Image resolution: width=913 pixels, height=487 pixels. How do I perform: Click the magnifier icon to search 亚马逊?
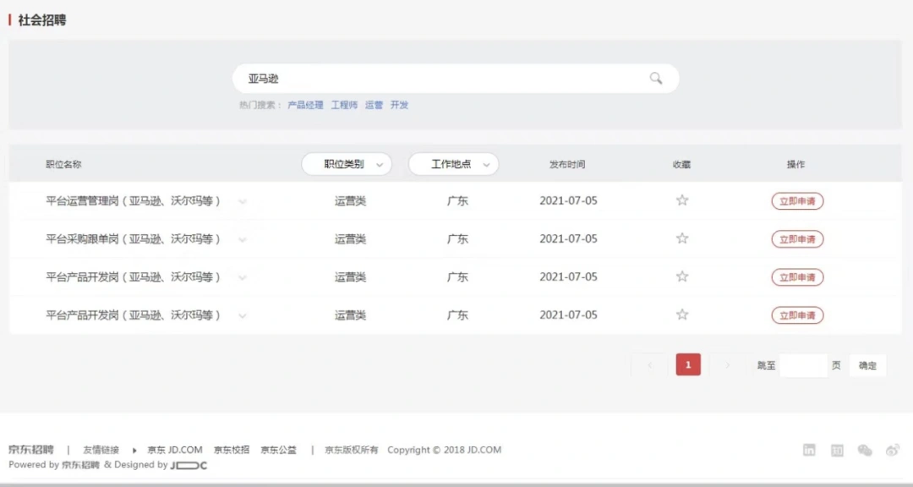tap(657, 78)
